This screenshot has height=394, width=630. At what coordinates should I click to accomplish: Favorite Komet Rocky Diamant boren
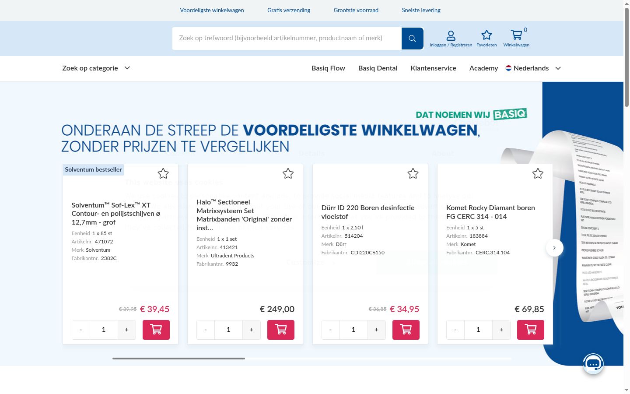coord(538,174)
